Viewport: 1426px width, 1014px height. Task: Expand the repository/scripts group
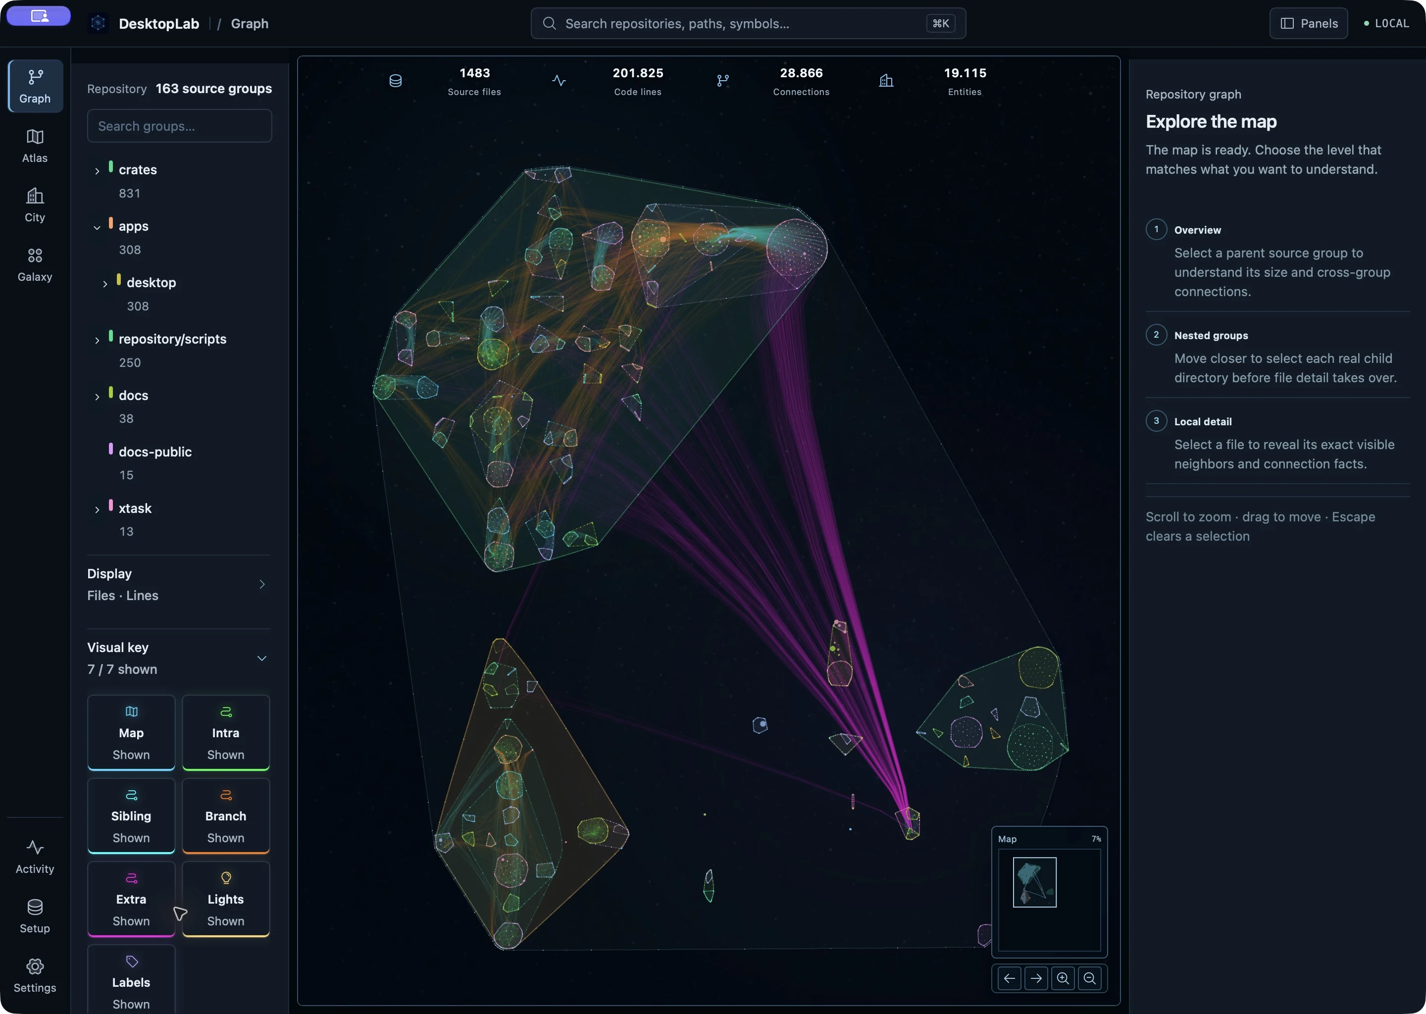pos(97,340)
